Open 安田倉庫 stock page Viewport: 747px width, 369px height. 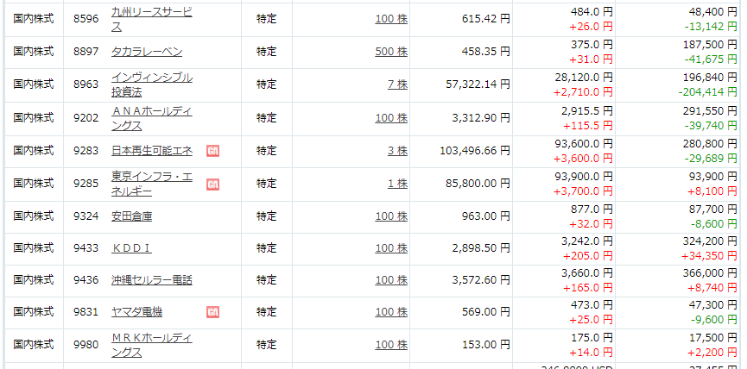(131, 216)
